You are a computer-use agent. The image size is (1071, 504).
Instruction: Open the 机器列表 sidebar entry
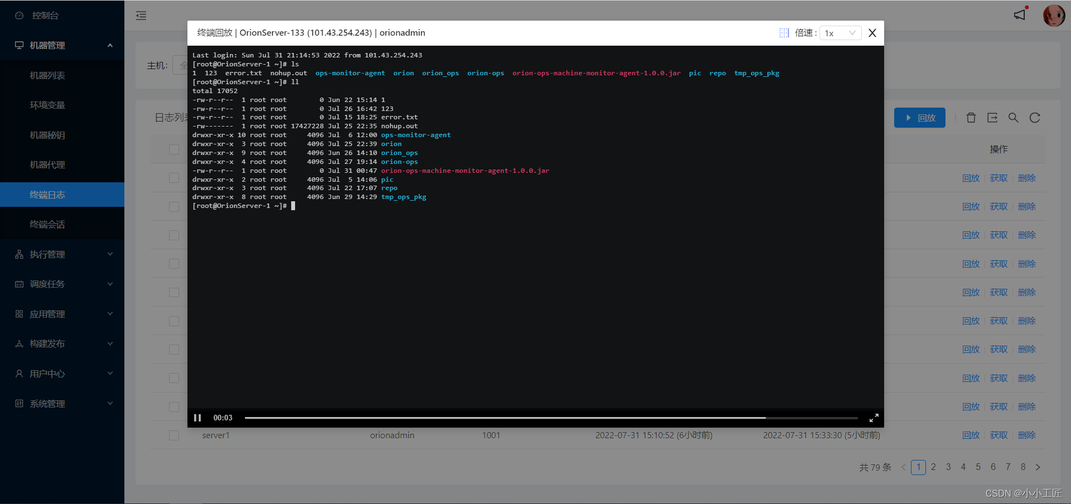pos(47,75)
